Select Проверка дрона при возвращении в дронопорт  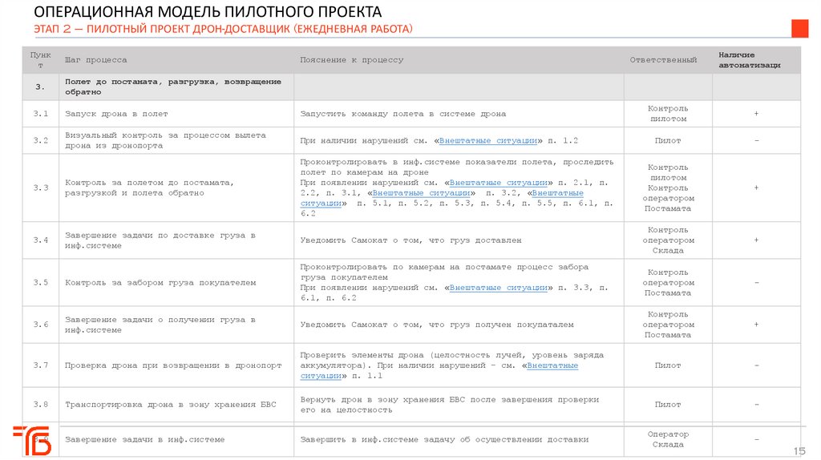(173, 365)
